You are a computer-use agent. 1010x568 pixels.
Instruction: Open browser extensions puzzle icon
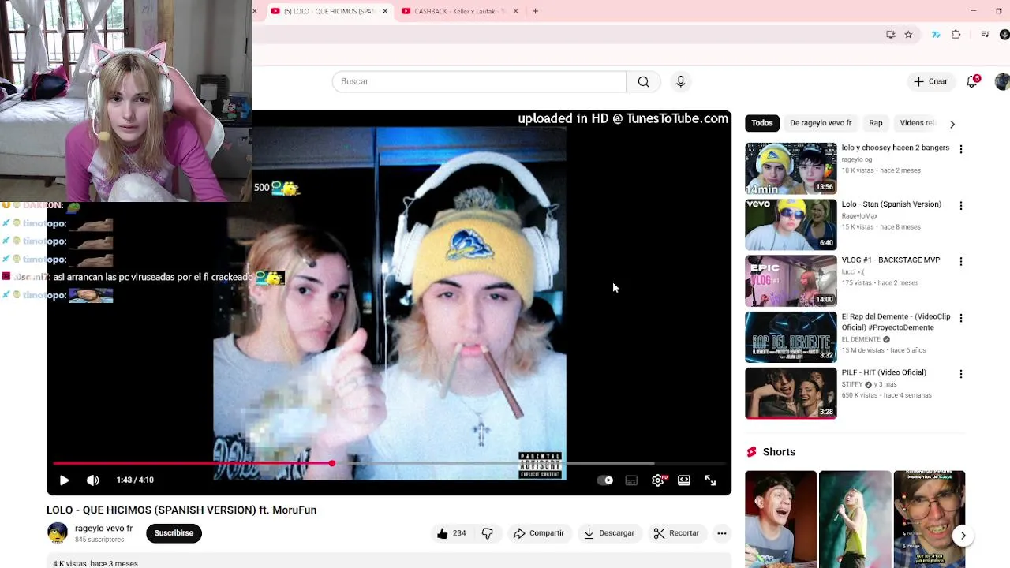(x=956, y=35)
